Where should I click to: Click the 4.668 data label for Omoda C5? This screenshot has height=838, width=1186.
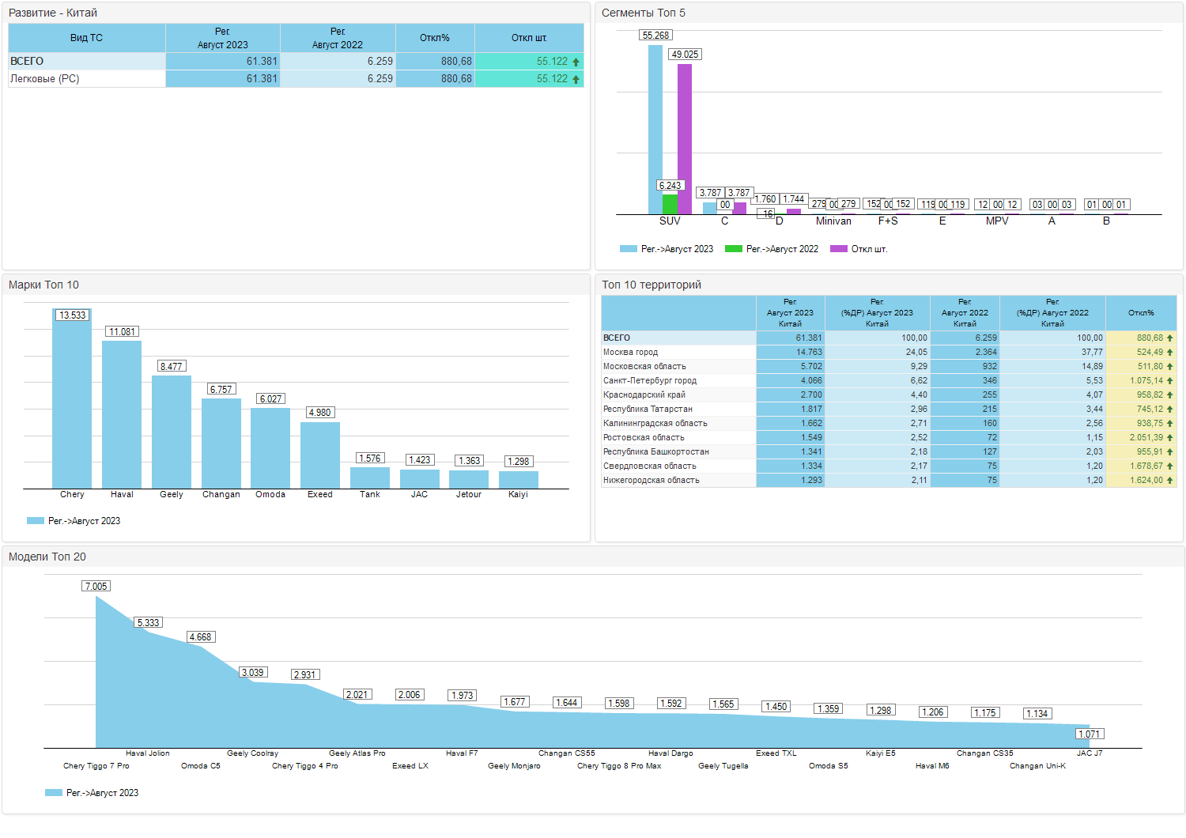click(x=201, y=637)
